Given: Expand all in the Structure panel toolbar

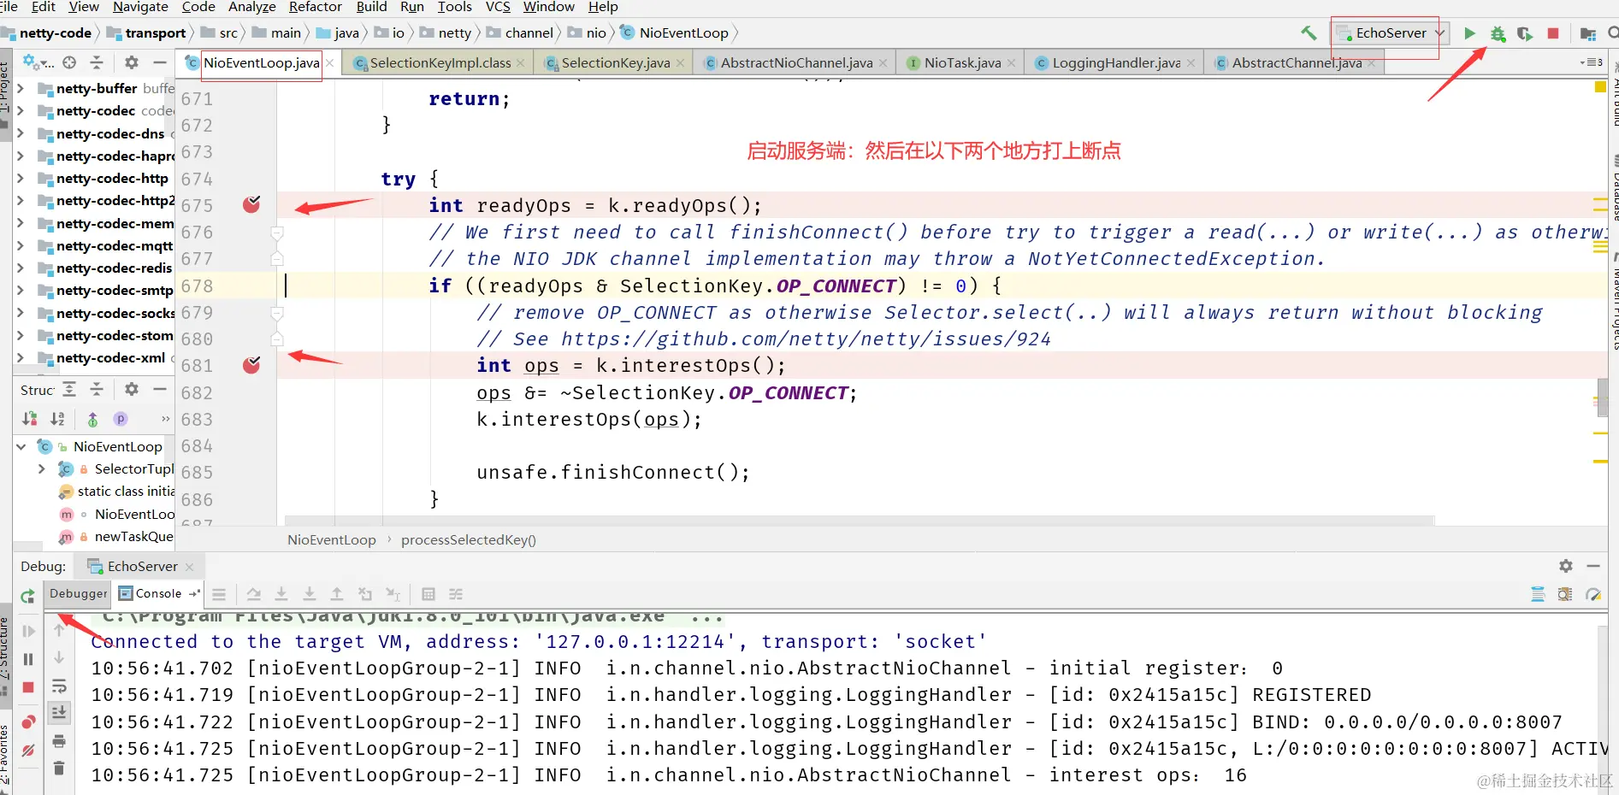Looking at the screenshot, I should [69, 389].
